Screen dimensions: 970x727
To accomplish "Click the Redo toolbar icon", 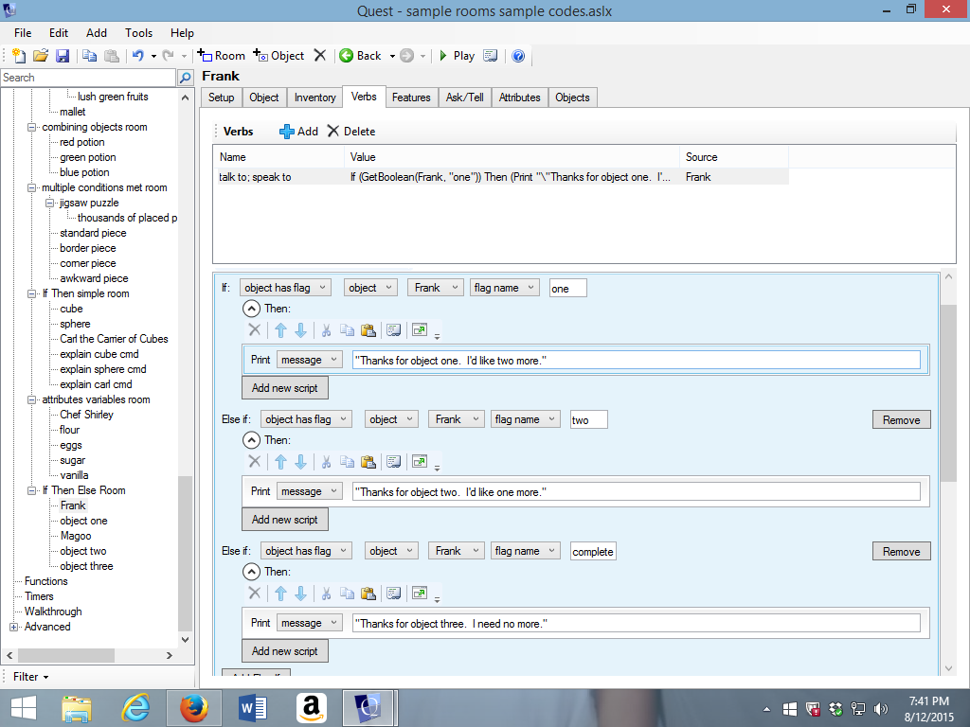I will coord(168,56).
